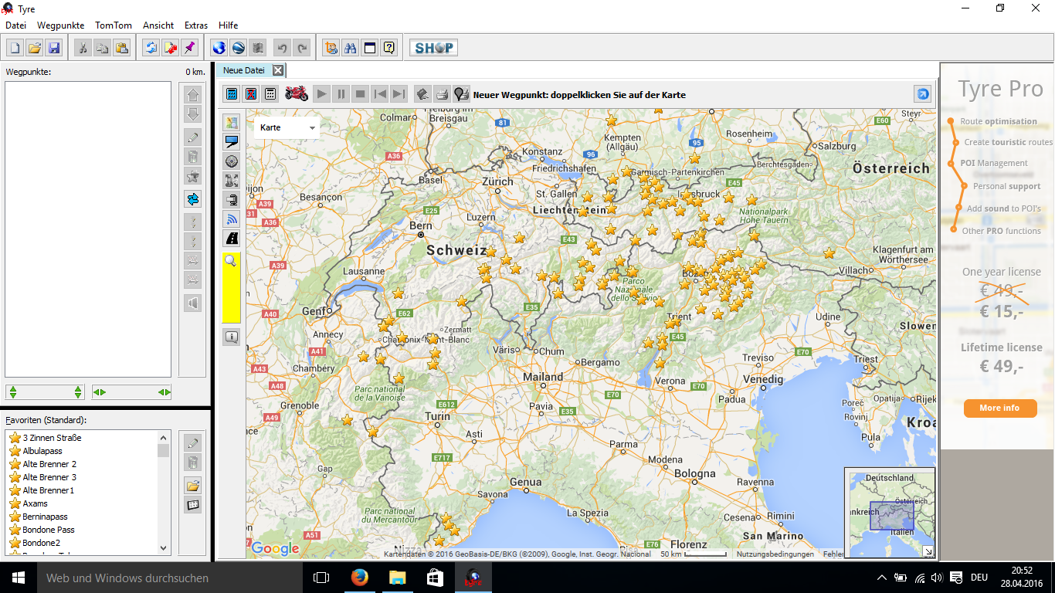Launch the Google Earth sphere icon
Viewport: 1055px width, 593px height.
point(239,48)
